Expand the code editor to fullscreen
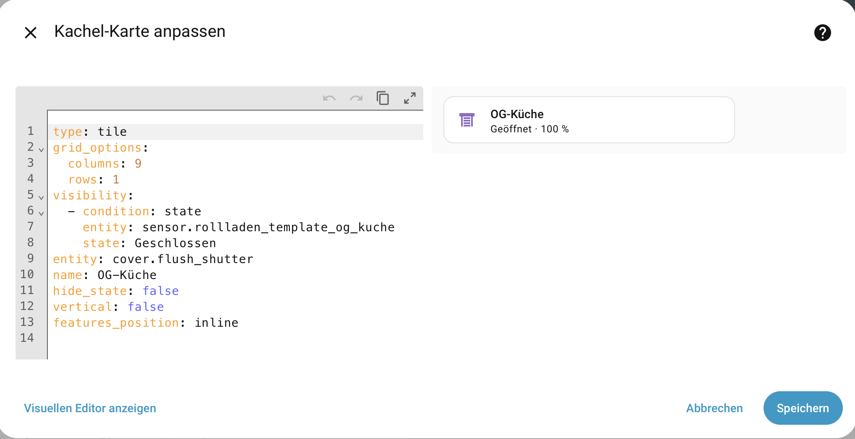The image size is (855, 439). [410, 98]
